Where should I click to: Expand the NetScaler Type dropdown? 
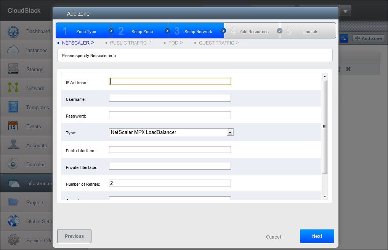230,132
